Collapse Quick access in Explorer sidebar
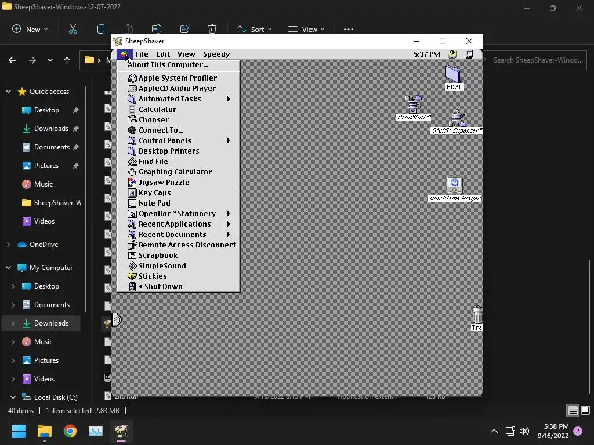594x445 pixels. [x=8, y=92]
